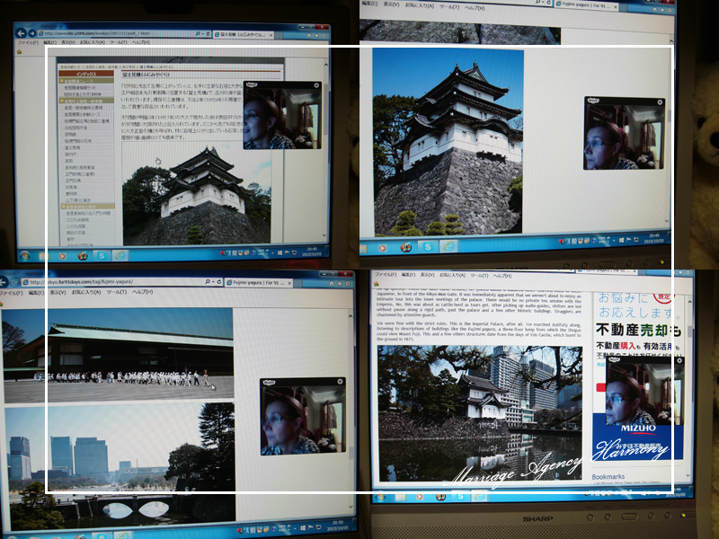The width and height of the screenshot is (719, 539).
Task: Click favorites-bar star in the Mizuho ad window
Action: point(376,284)
